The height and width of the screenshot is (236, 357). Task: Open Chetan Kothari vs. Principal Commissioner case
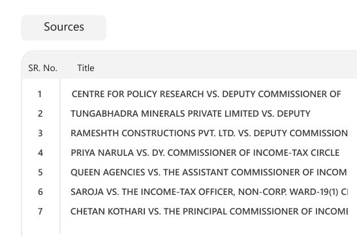(x=209, y=211)
